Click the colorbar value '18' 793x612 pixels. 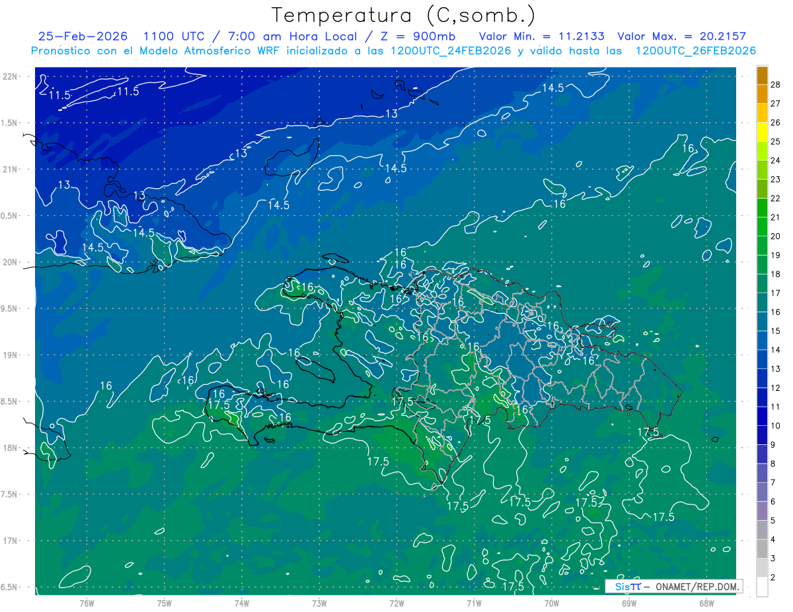[x=776, y=274]
